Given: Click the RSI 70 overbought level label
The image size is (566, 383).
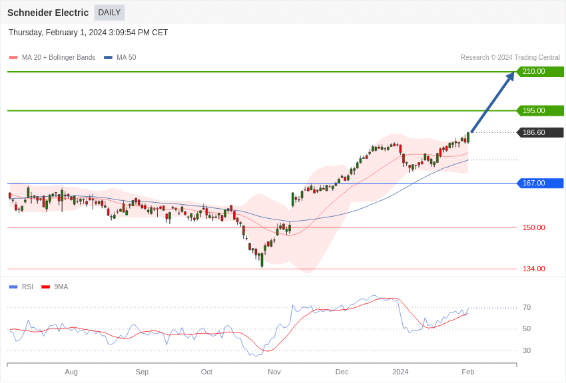Looking at the screenshot, I should click(x=527, y=307).
